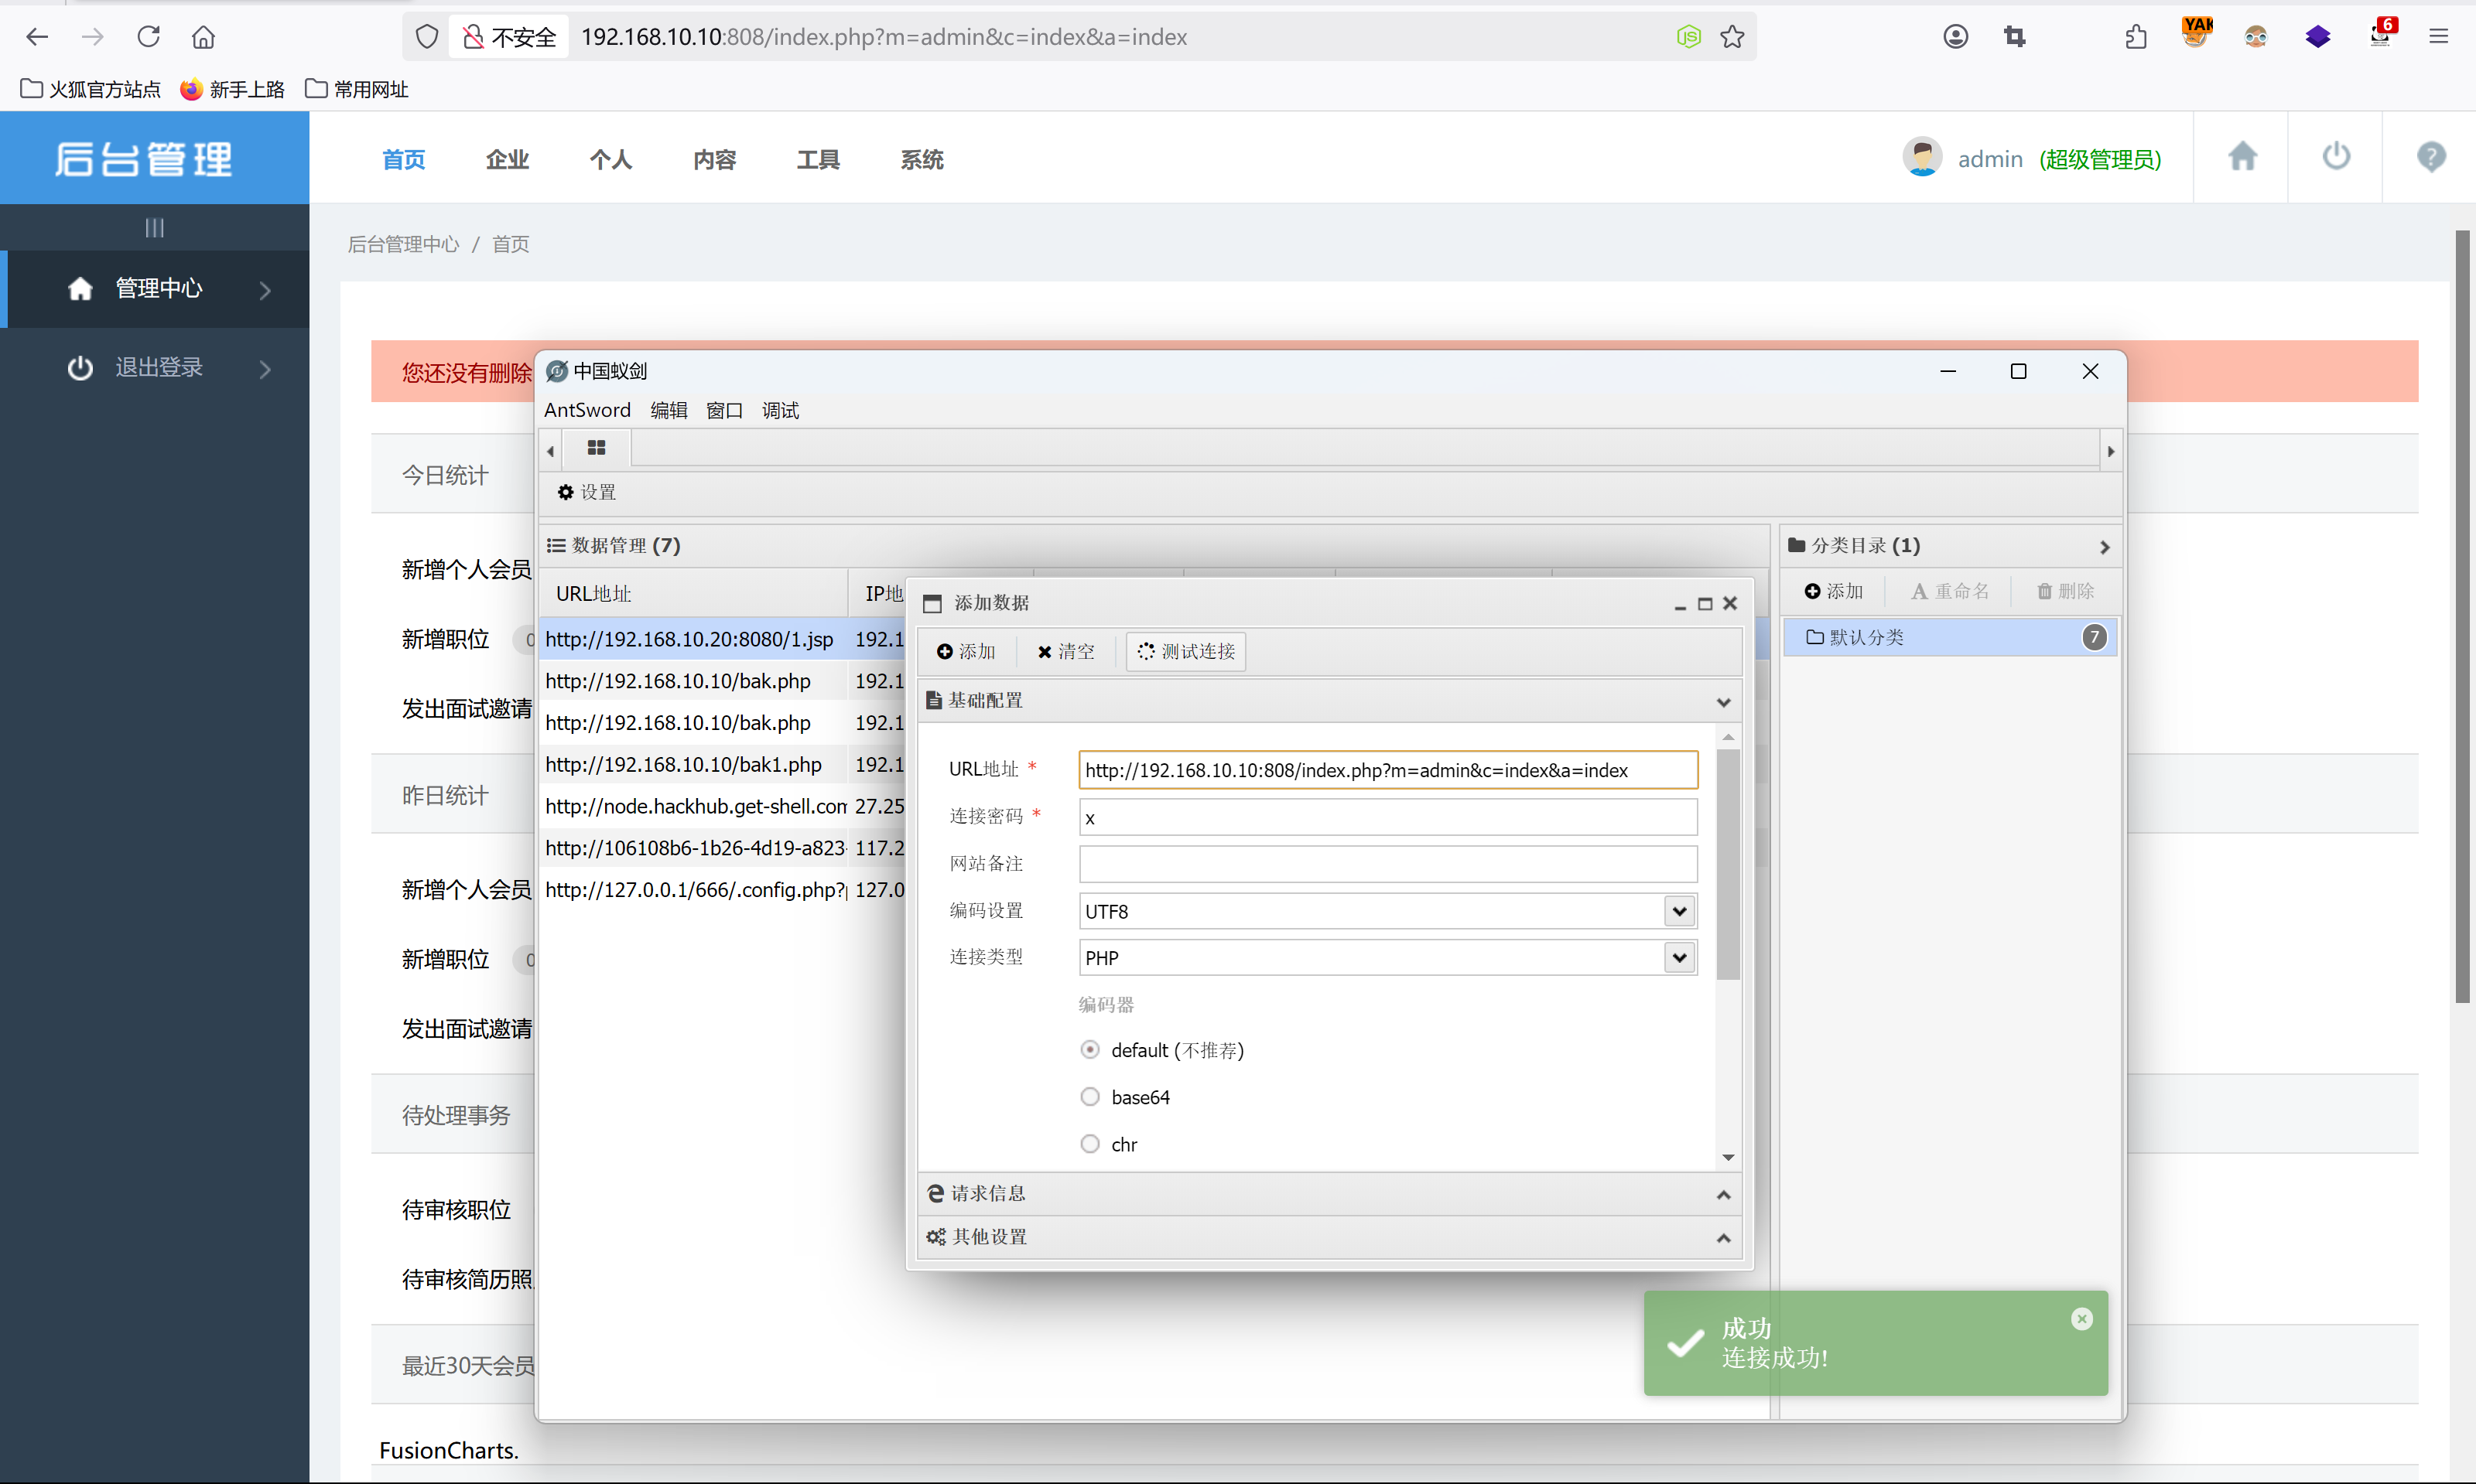Viewport: 2476px width, 1484px height.
Task: Select http://192.168.10.10/bak1.php entry in list
Action: tap(683, 765)
